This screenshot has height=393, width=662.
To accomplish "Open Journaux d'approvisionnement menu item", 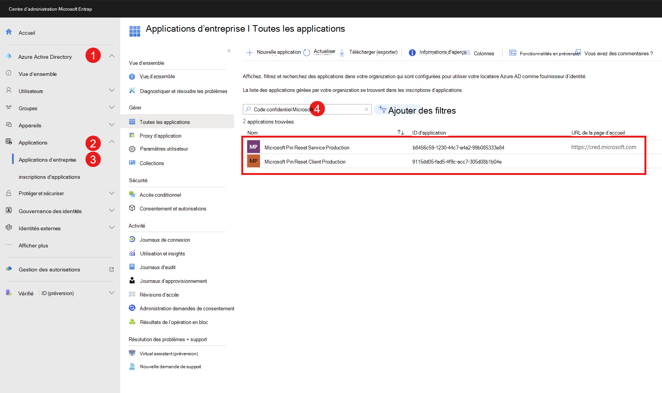I will point(173,281).
